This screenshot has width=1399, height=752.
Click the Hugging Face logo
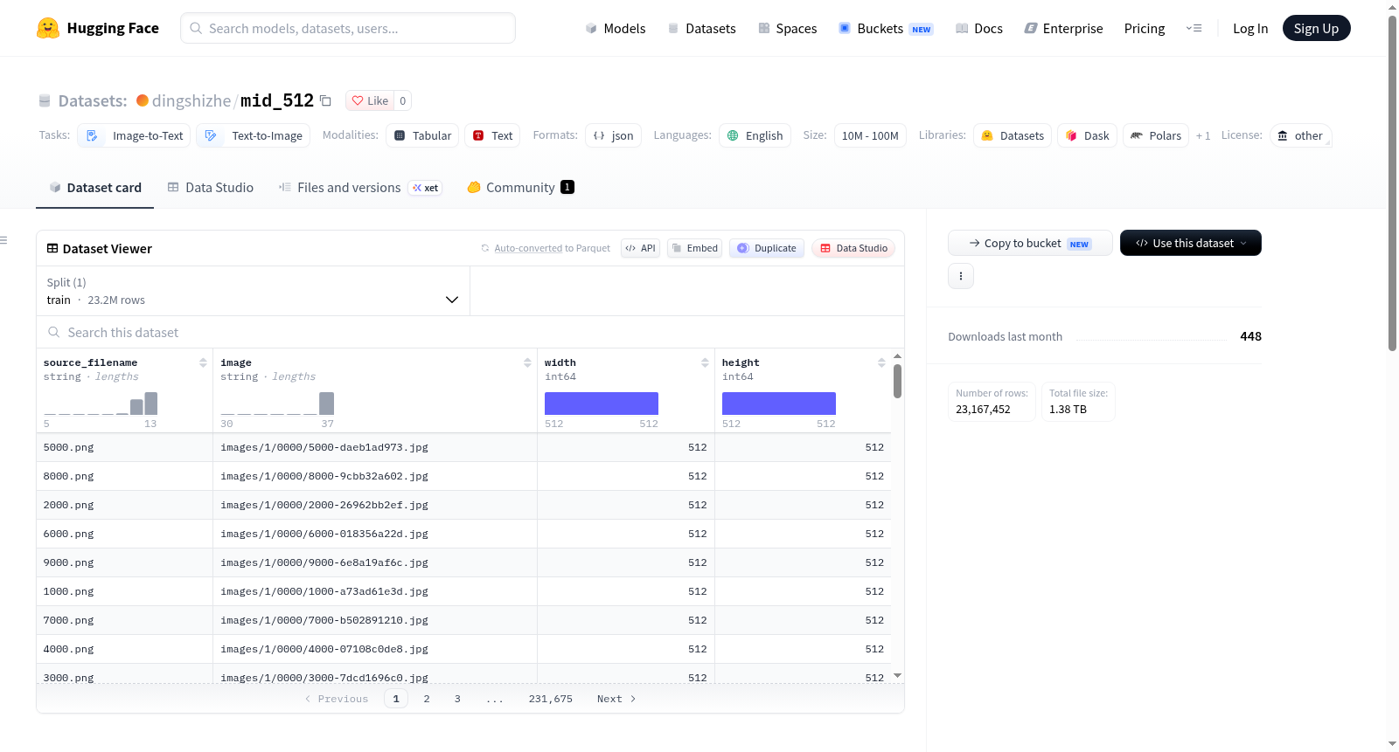97,28
